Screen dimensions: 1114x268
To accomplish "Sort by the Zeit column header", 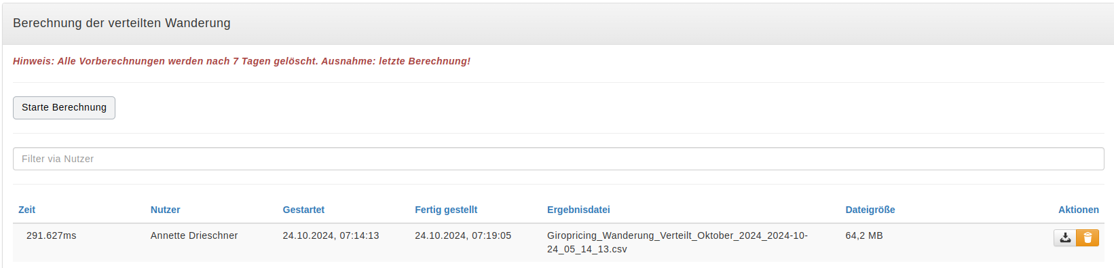I will pyautogui.click(x=26, y=210).
